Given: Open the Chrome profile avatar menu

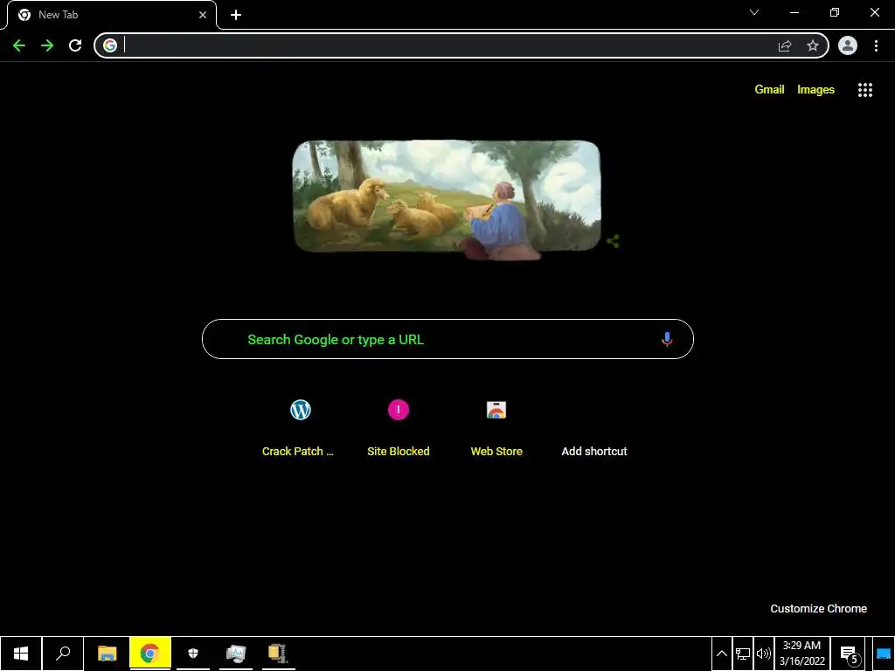Looking at the screenshot, I should [x=848, y=45].
